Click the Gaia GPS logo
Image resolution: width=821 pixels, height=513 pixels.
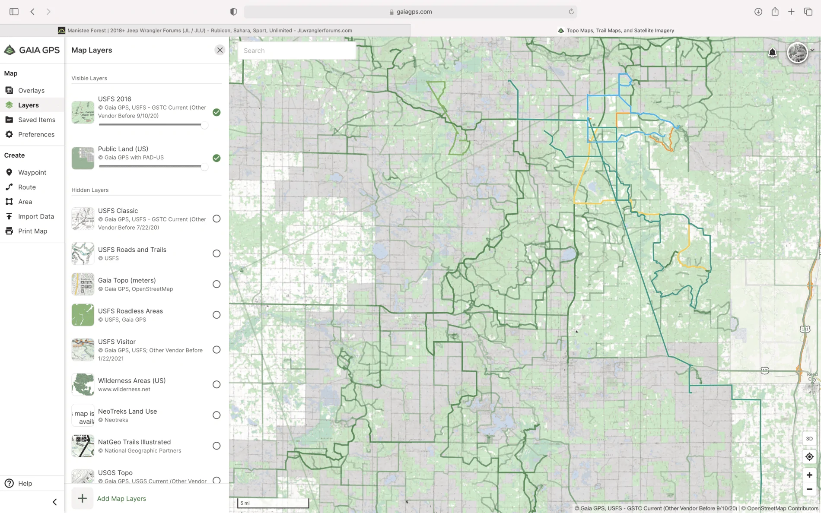point(32,50)
